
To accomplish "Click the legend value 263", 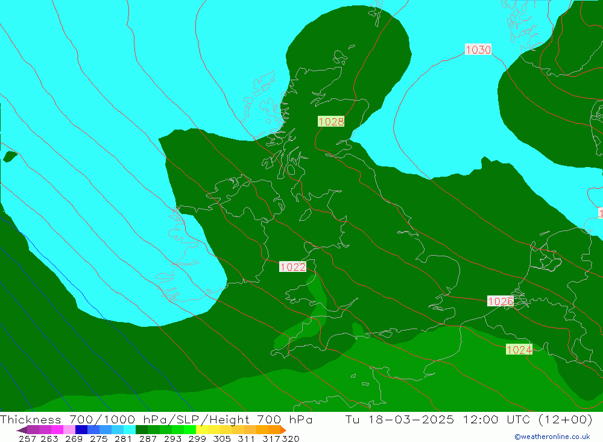I will (49, 438).
